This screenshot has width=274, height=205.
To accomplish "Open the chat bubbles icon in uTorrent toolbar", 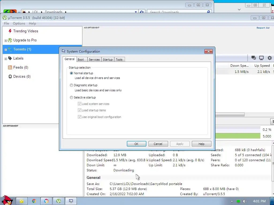I will [x=254, y=58].
